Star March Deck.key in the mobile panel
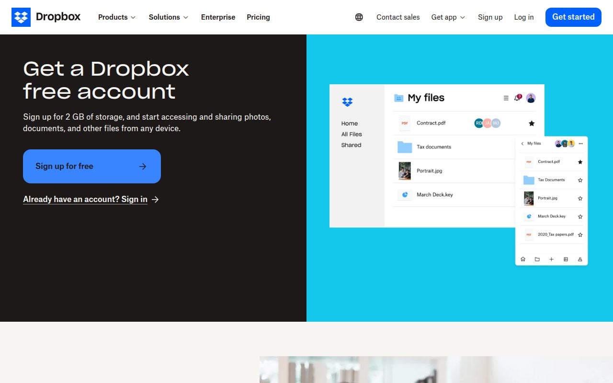This screenshot has height=383, width=613. coord(580,216)
